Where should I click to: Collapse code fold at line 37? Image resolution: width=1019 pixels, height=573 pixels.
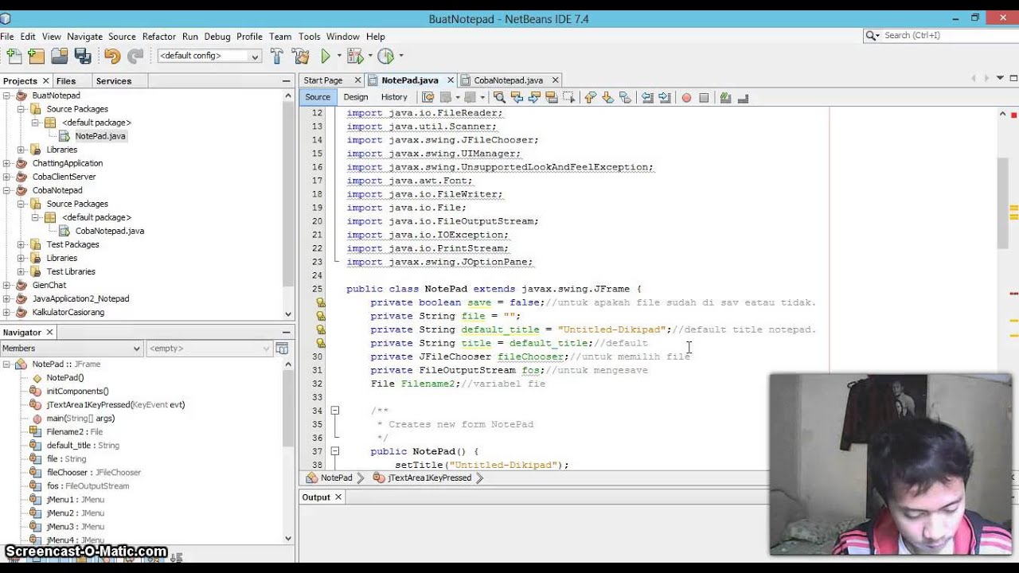point(335,451)
